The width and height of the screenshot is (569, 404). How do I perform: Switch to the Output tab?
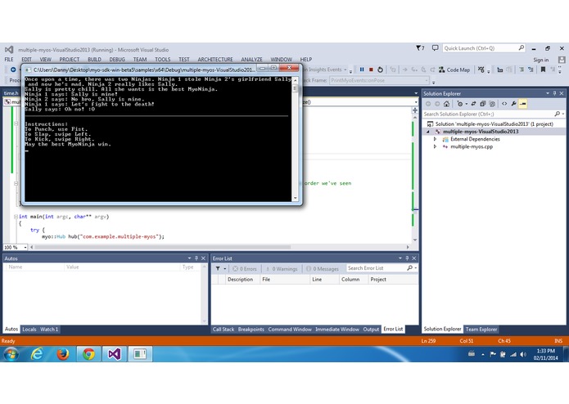click(371, 330)
